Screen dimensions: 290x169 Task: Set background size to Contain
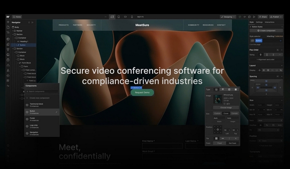[235, 113]
